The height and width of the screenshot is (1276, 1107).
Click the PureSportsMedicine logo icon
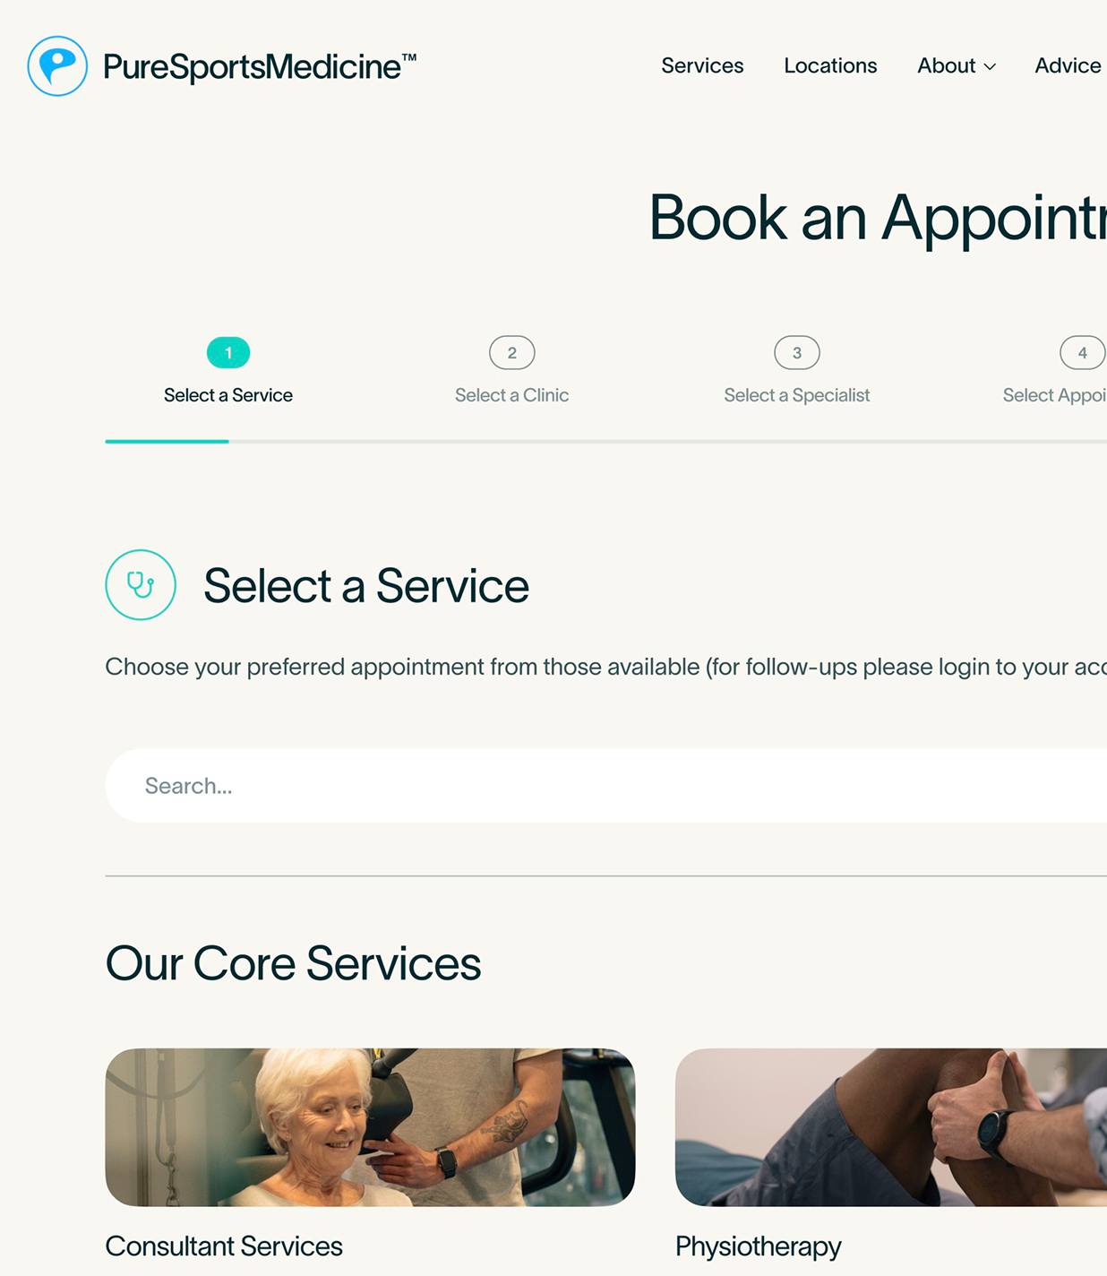point(57,65)
